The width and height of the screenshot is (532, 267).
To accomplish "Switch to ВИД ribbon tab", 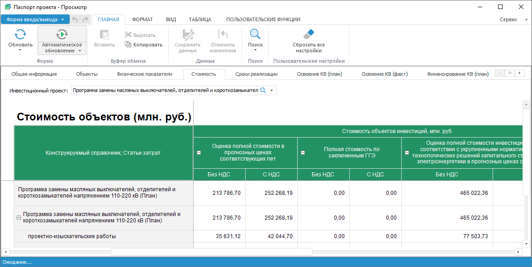I will pyautogui.click(x=171, y=19).
